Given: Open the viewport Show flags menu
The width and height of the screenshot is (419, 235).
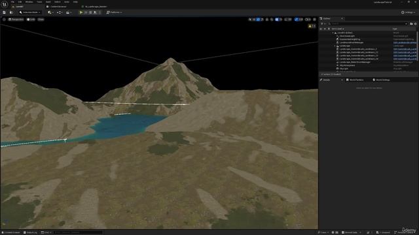Looking at the screenshot, I should pos(41,20).
